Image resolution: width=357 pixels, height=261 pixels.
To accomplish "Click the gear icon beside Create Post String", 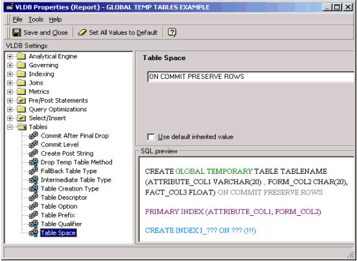I will click(33, 153).
